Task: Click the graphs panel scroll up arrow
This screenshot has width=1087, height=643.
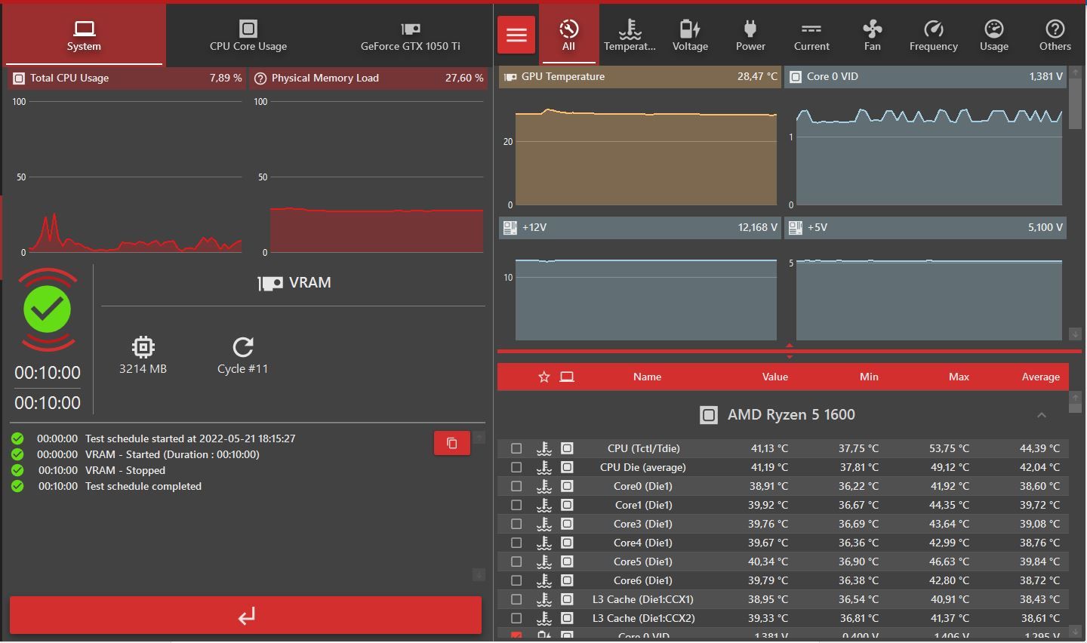Action: [x=1075, y=72]
